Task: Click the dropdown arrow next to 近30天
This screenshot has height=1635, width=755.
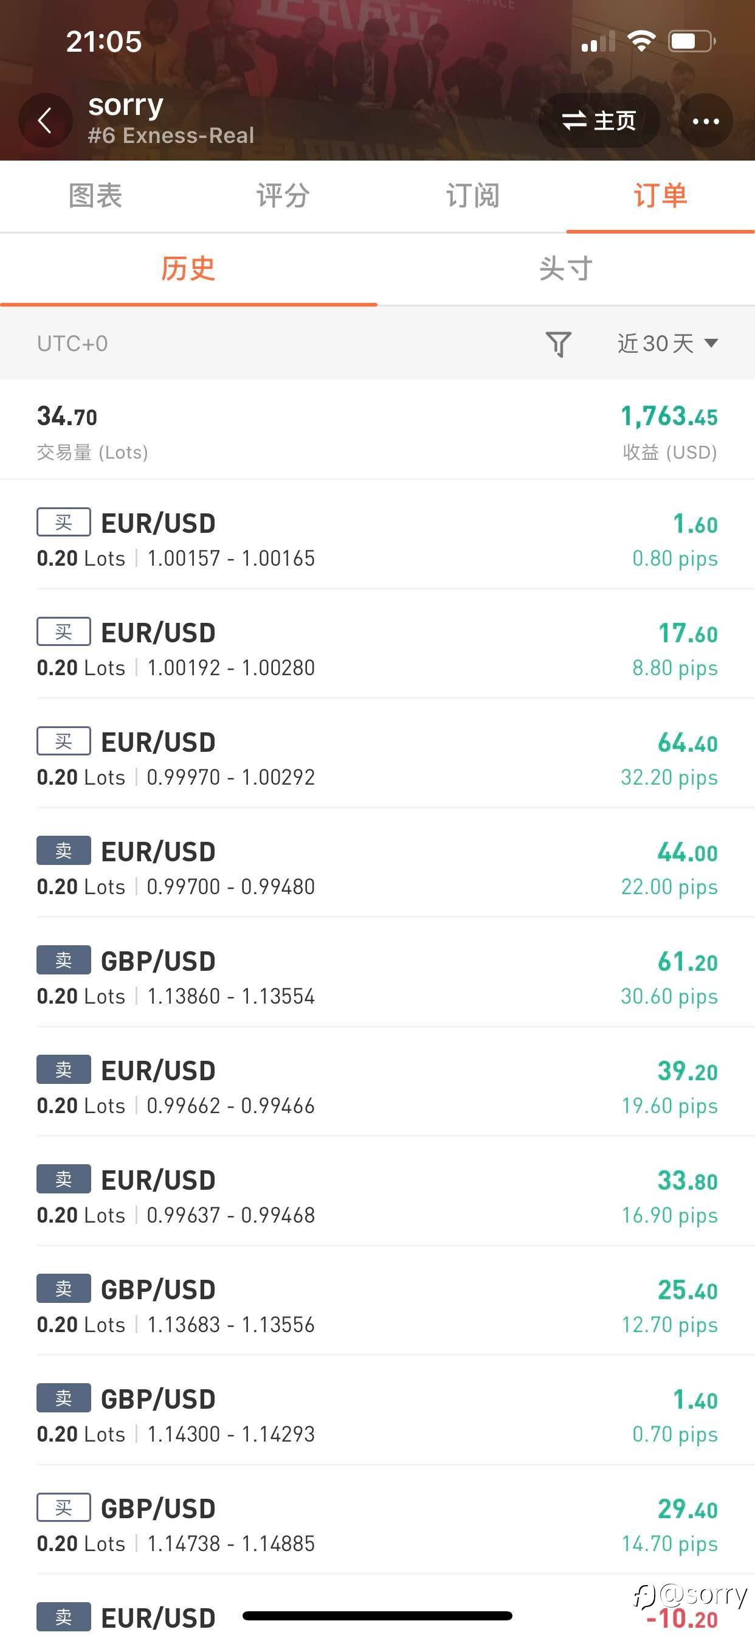Action: 711,344
